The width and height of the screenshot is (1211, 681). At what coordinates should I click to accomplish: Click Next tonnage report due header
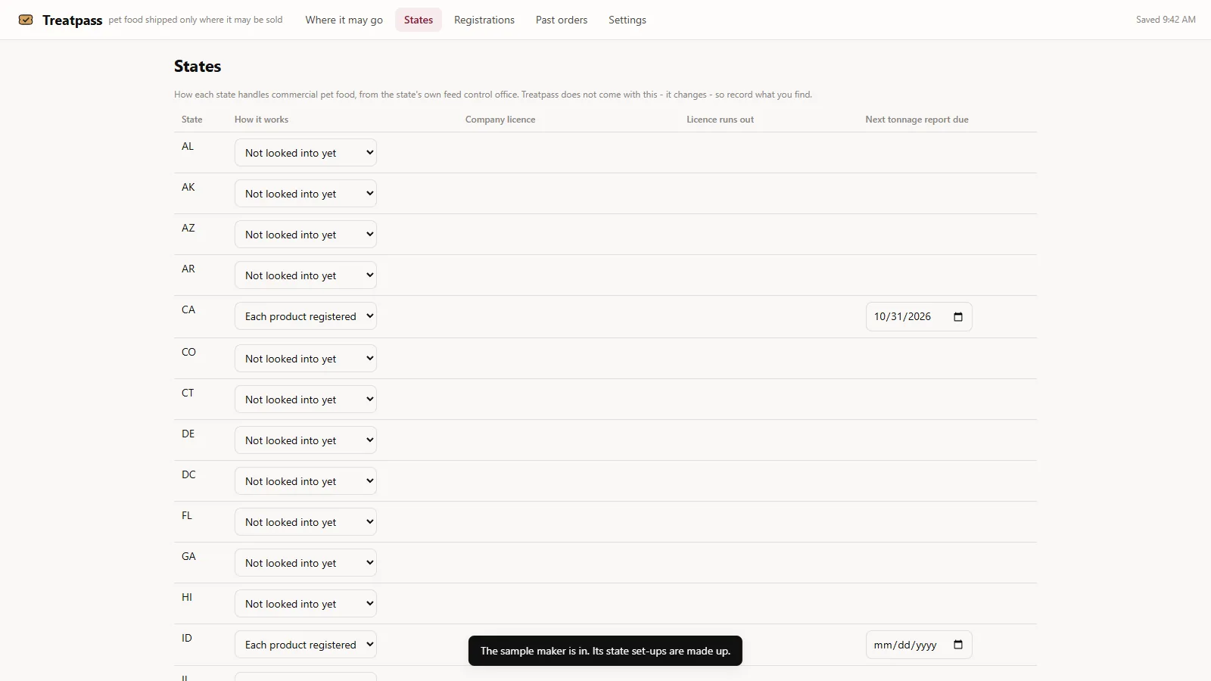click(917, 120)
